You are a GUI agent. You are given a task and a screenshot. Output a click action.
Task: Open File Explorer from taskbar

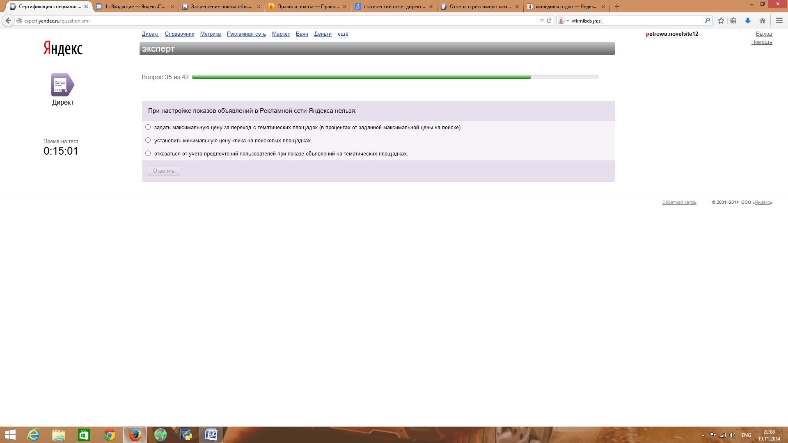59,435
